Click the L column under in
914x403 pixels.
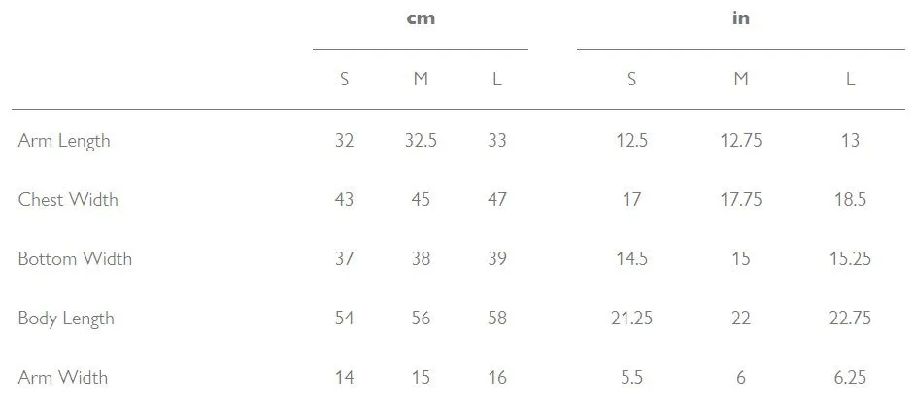point(850,79)
